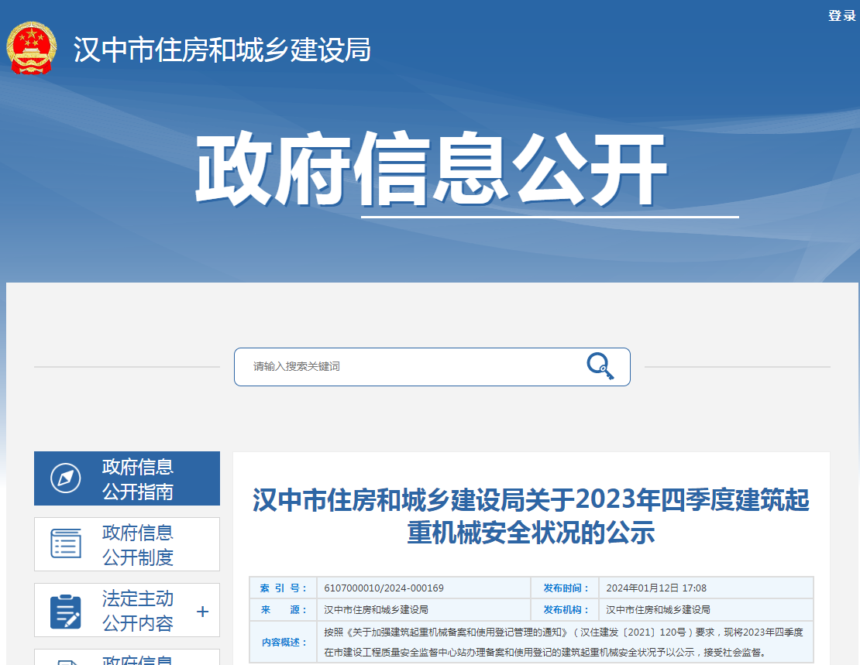
Task: Click the 来源 value 汉中市住房和城乡建设局
Action: [376, 609]
